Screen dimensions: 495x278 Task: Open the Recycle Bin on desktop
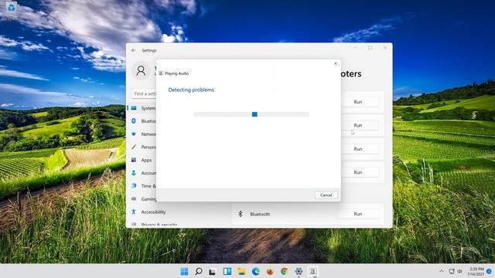(11, 10)
